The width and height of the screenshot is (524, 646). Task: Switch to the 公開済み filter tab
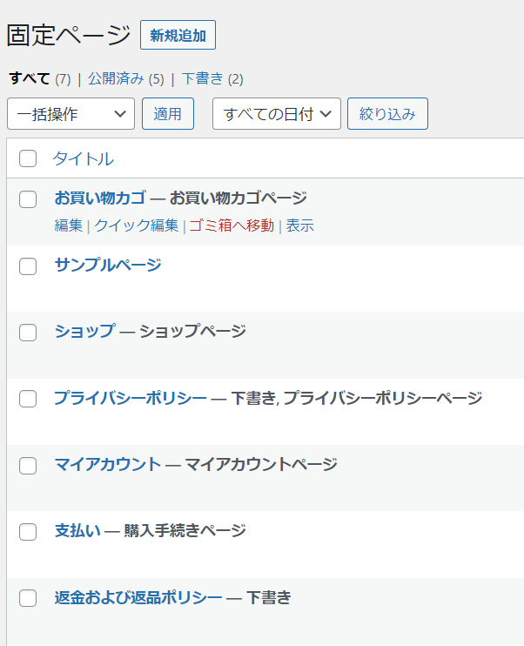(x=117, y=78)
